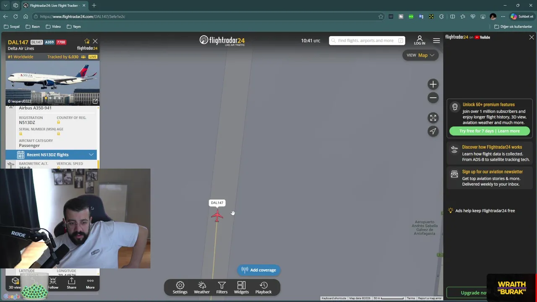The height and width of the screenshot is (302, 537).
Task: Click the red DAL147 aircraft on map
Action: click(217, 216)
